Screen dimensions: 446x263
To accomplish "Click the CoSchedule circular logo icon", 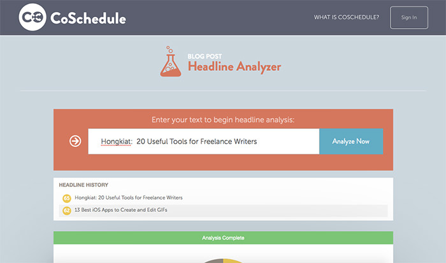I will click(32, 17).
